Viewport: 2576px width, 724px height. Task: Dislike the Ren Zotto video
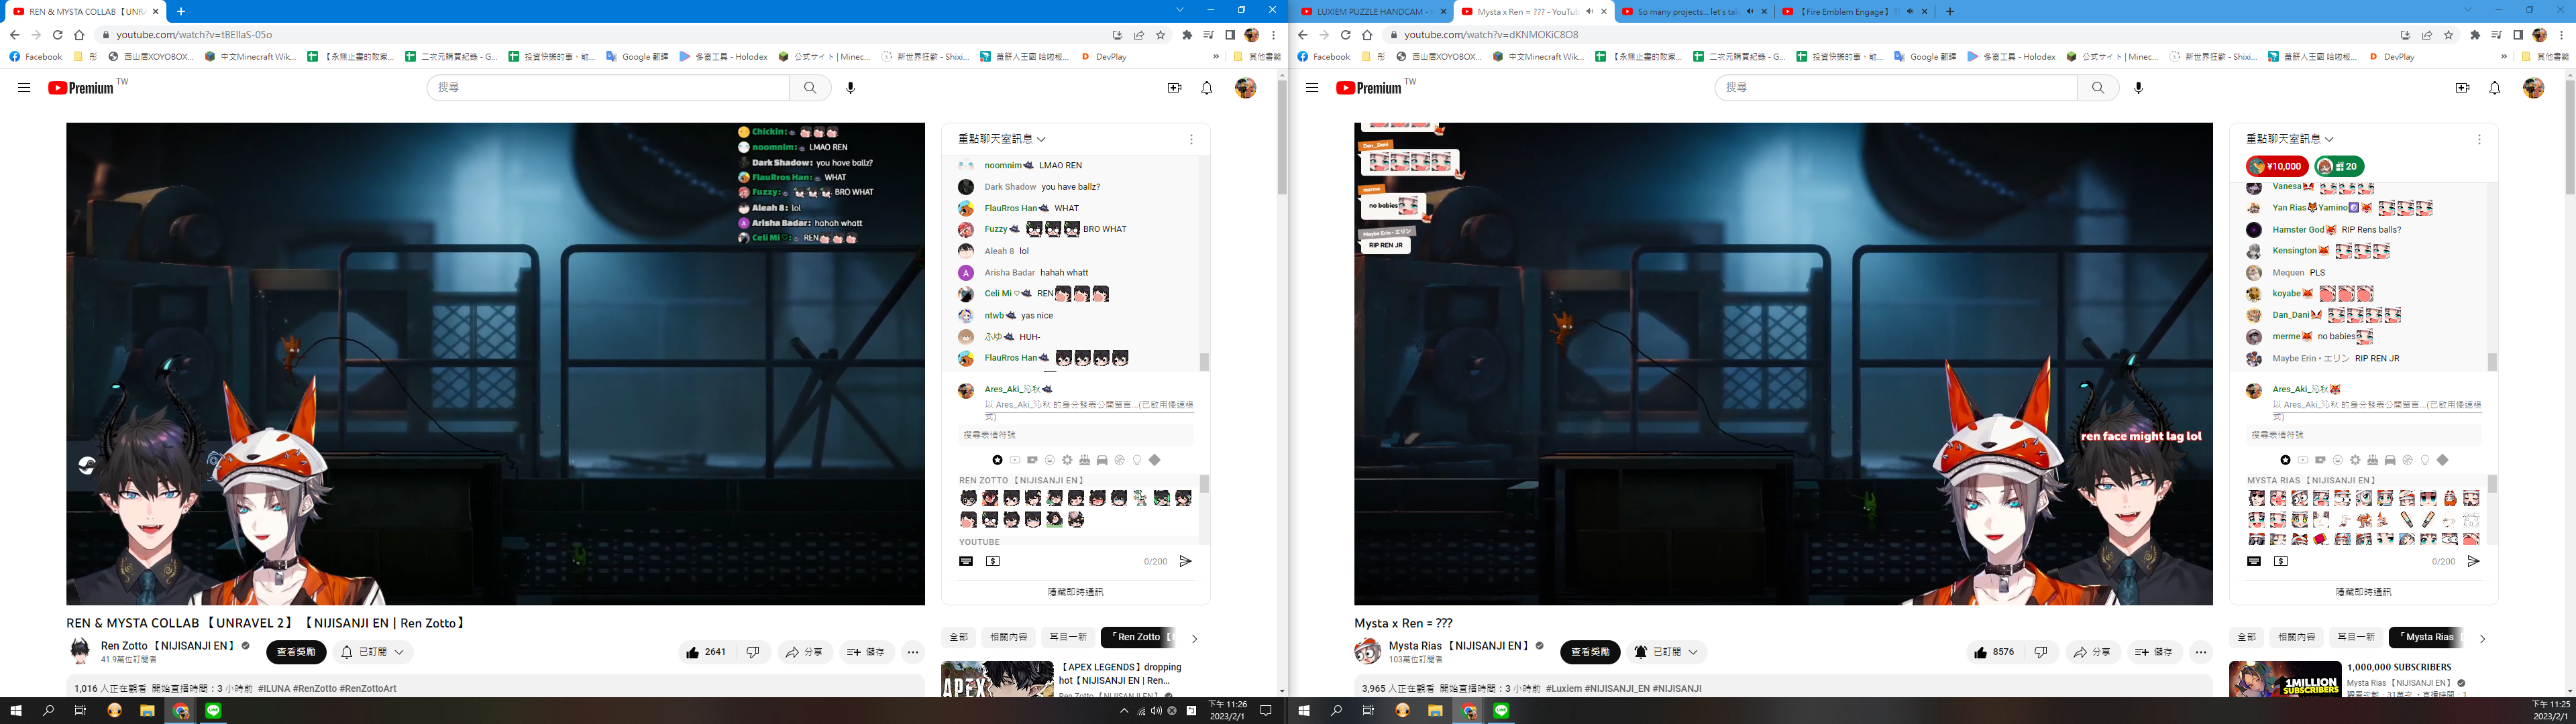[x=753, y=652]
